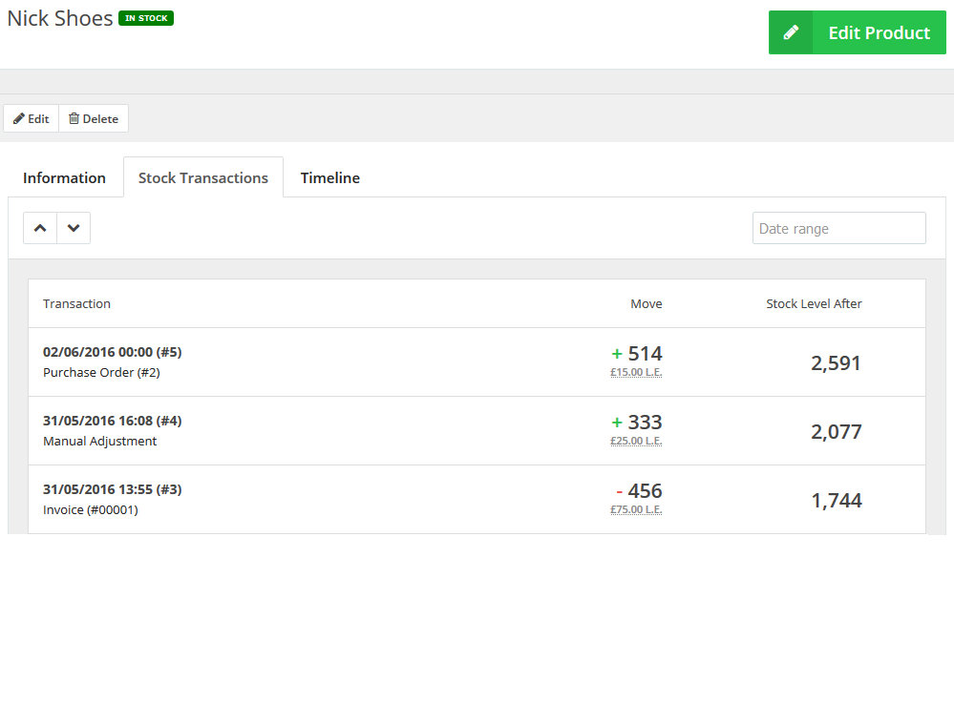Select transaction 31/05/2016 16:08 (#4)
Image resolution: width=954 pixels, height=723 pixels.
coord(113,421)
